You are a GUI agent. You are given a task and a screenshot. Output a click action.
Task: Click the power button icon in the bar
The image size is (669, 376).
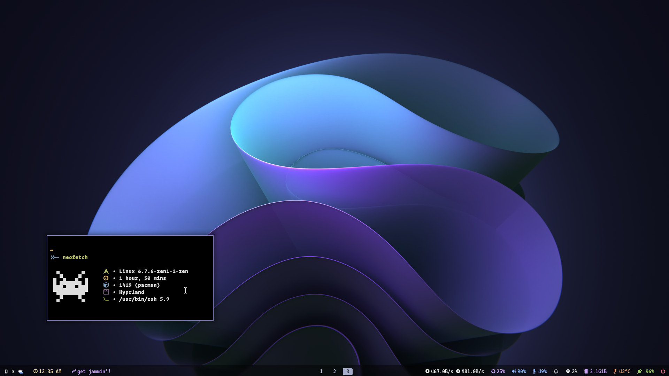click(663, 371)
